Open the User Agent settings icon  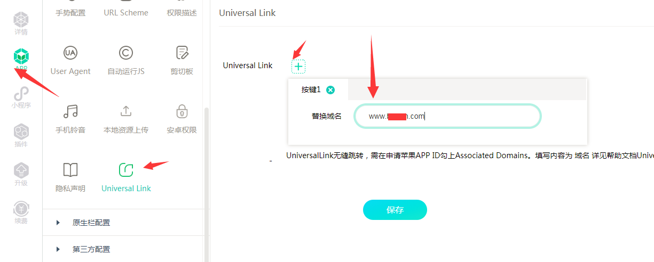70,53
